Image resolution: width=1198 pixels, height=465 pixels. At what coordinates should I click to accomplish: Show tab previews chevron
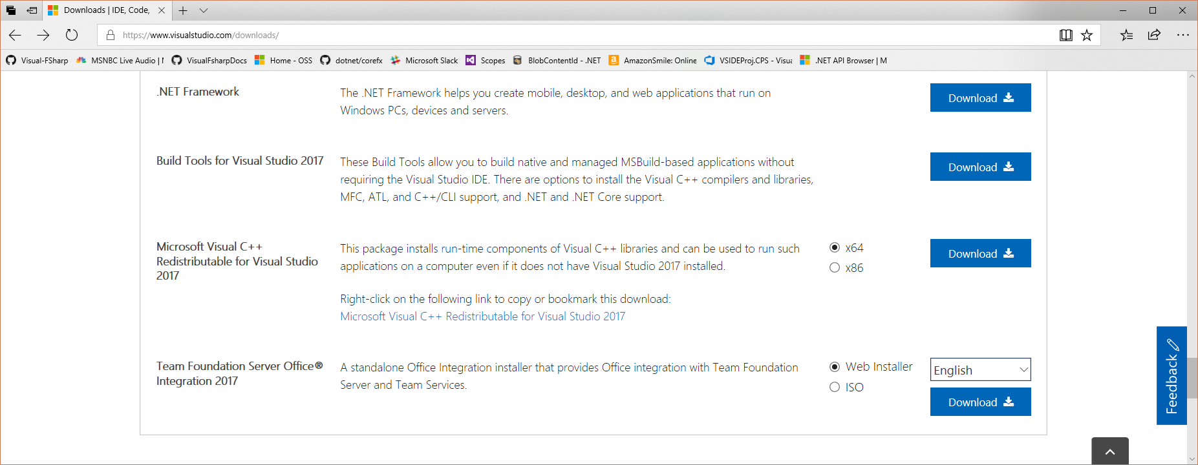[x=204, y=10]
